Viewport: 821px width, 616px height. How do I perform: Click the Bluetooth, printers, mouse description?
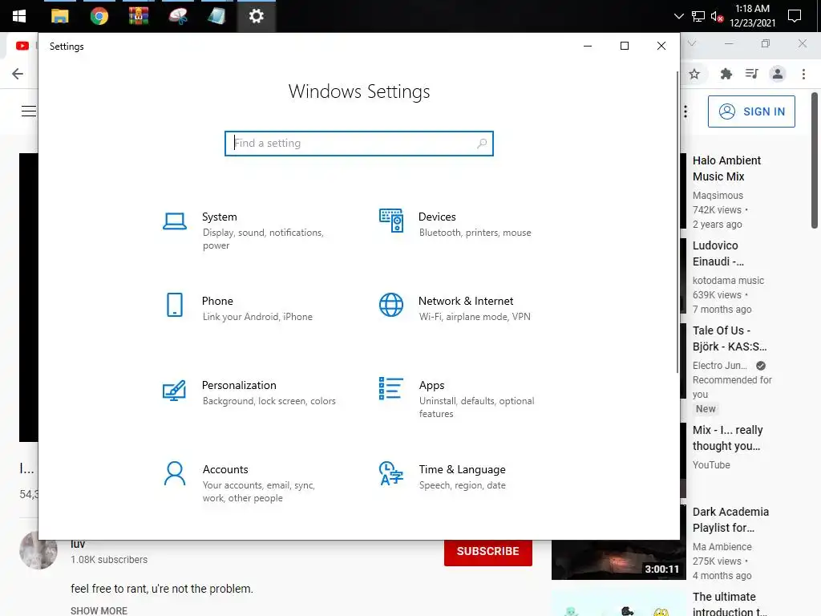[475, 233]
